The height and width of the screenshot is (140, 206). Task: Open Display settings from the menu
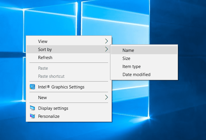tap(69, 108)
